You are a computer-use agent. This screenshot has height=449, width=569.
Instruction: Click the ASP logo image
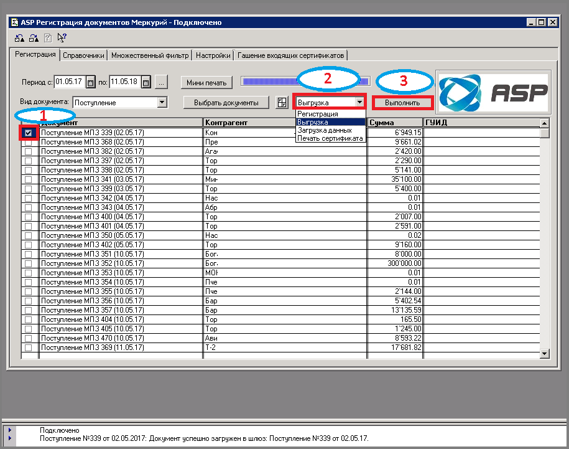tap(493, 92)
